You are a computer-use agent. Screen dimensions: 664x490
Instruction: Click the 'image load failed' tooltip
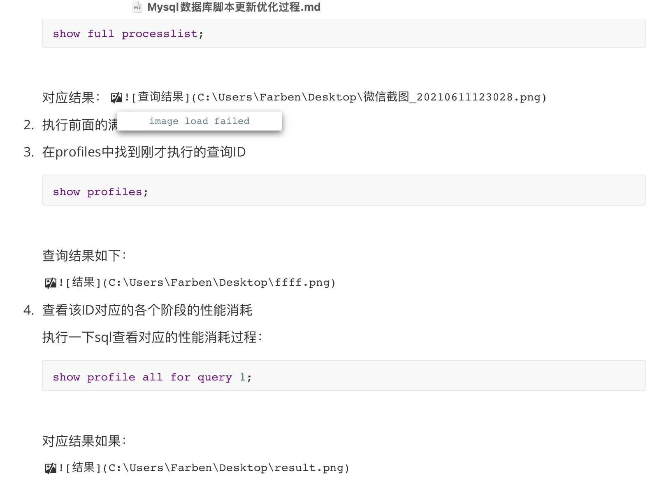tap(200, 121)
